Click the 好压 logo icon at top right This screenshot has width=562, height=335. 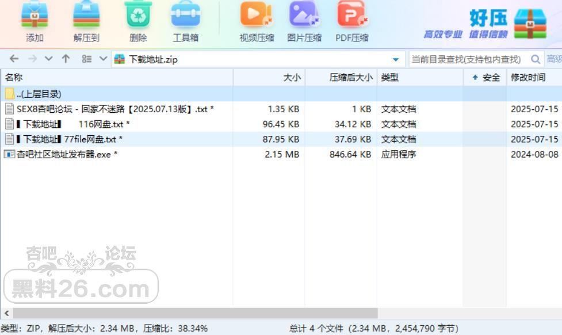[530, 24]
